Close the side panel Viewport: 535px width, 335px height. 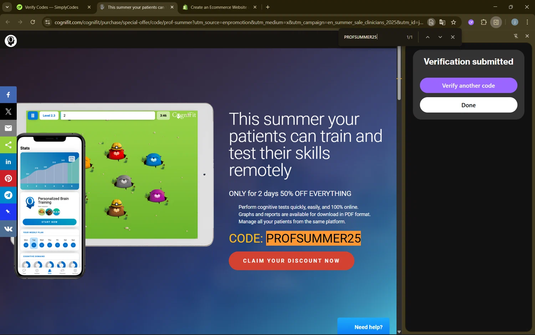click(527, 36)
